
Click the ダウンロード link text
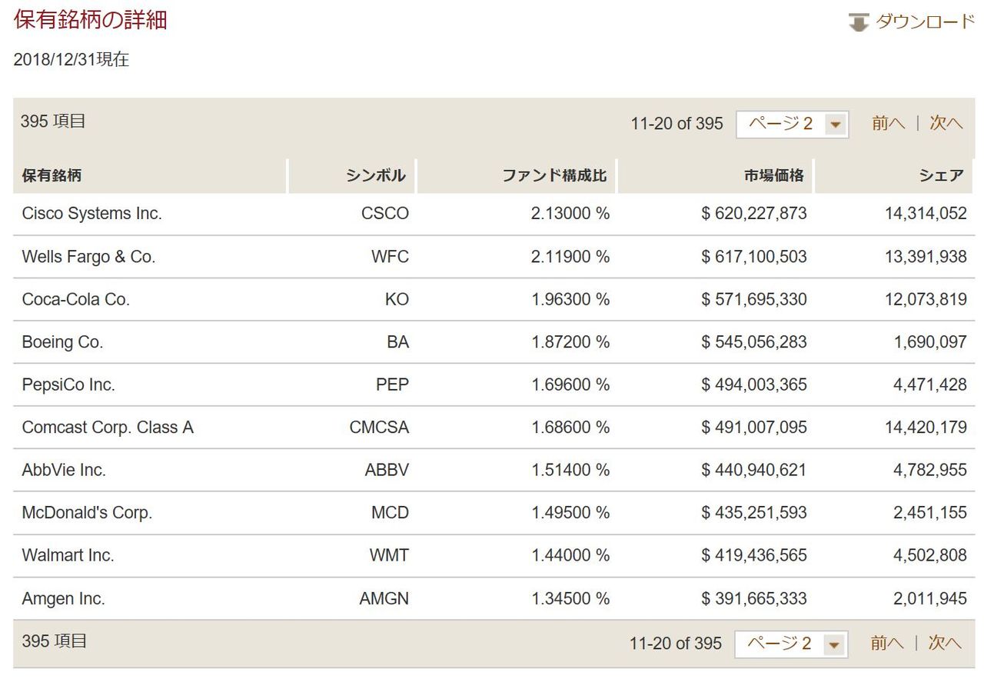click(x=925, y=22)
